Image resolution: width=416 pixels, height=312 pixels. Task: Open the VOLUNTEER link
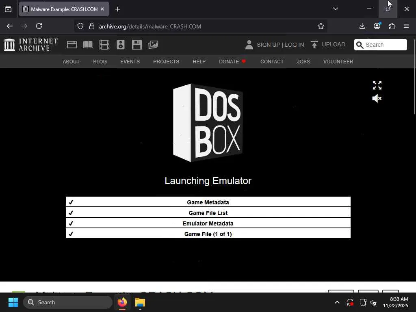[338, 62]
